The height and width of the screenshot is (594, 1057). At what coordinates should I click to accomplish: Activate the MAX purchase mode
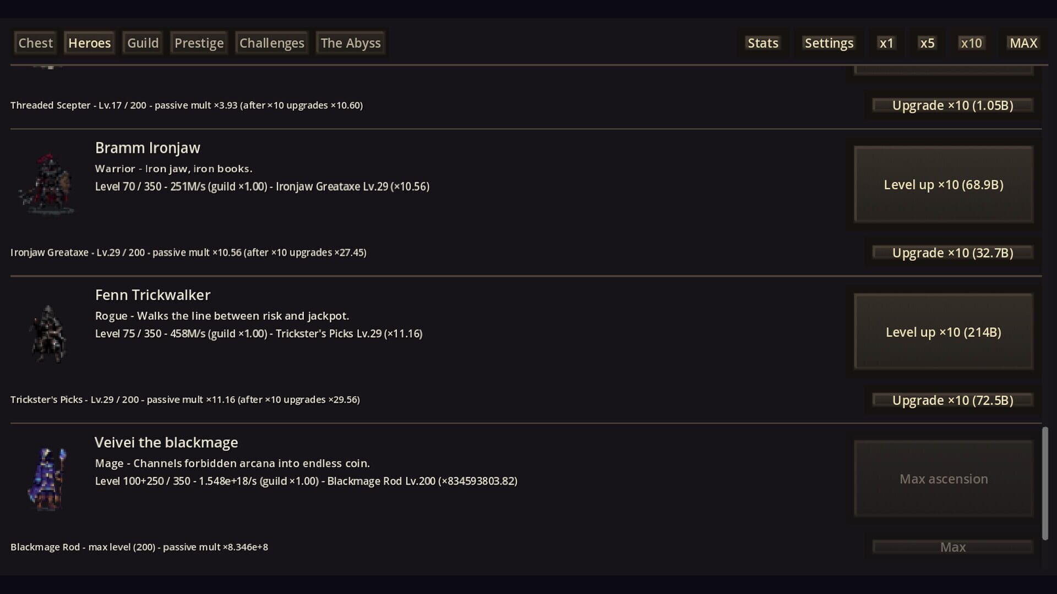point(1022,42)
